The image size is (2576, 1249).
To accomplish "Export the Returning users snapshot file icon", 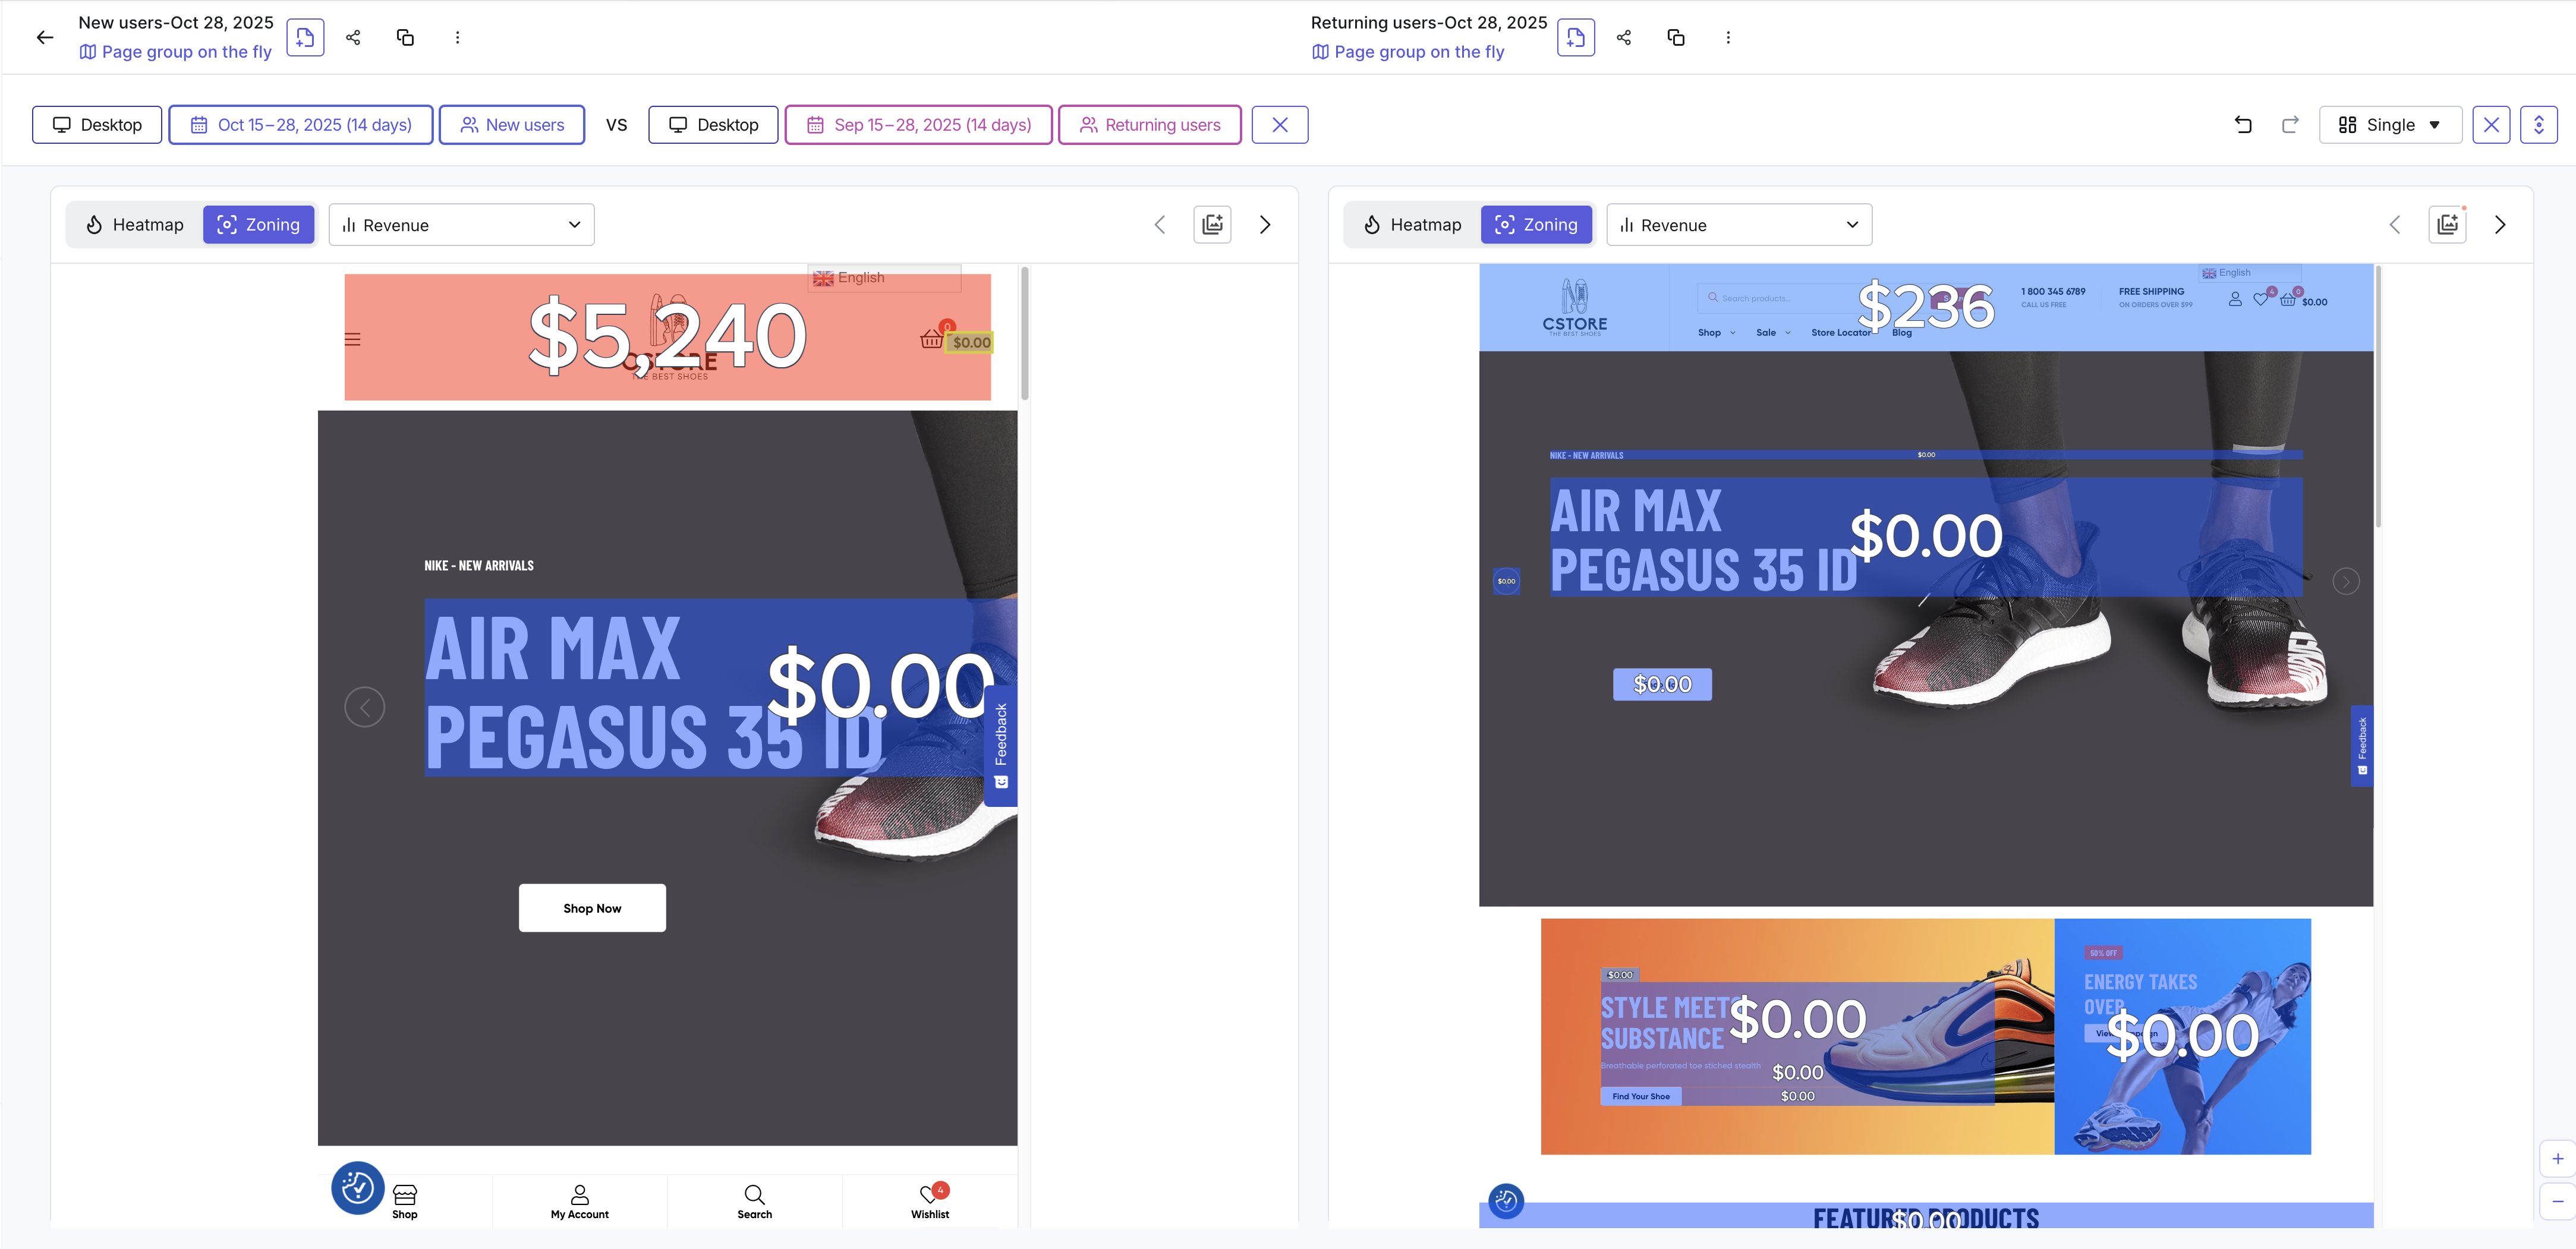I will pos(1576,38).
